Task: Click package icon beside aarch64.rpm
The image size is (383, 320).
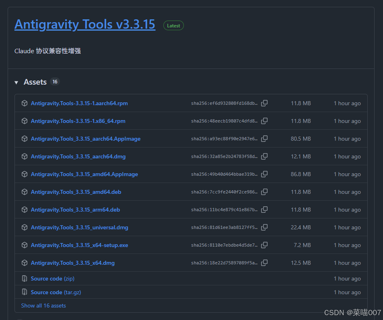Action: [x=25, y=103]
